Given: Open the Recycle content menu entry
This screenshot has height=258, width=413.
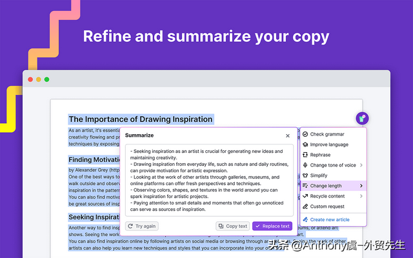Looking at the screenshot, I should pos(333,196).
